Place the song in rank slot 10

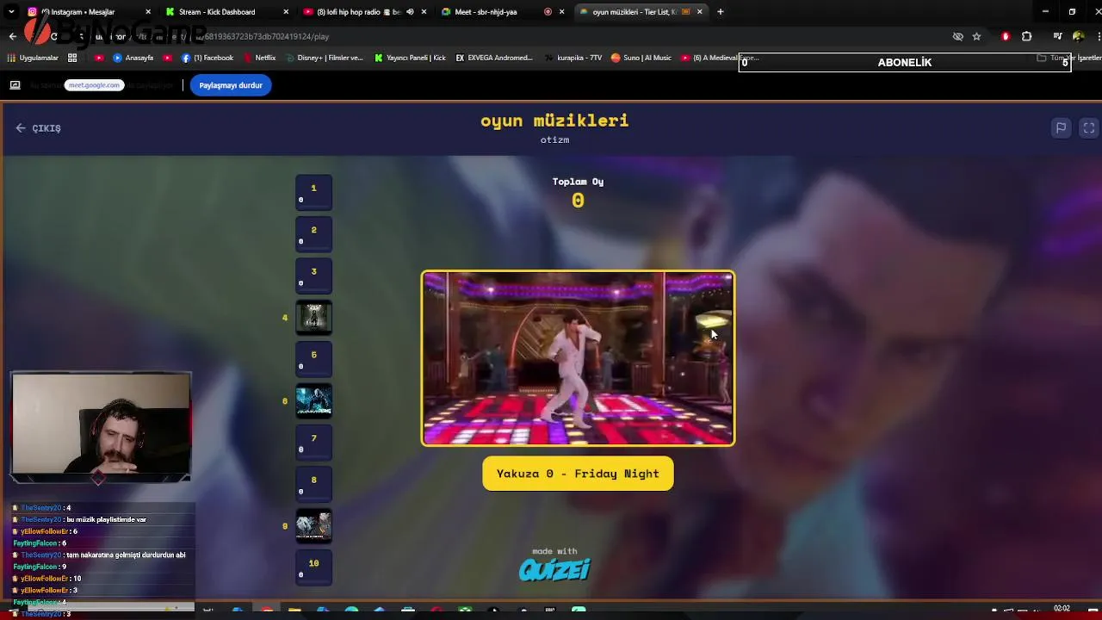pyautogui.click(x=313, y=567)
